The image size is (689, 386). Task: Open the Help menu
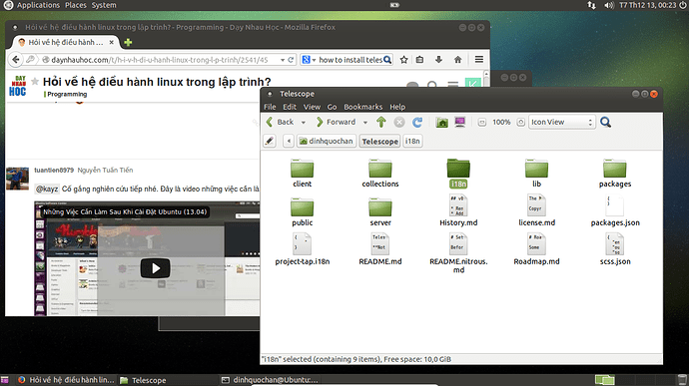coord(397,107)
